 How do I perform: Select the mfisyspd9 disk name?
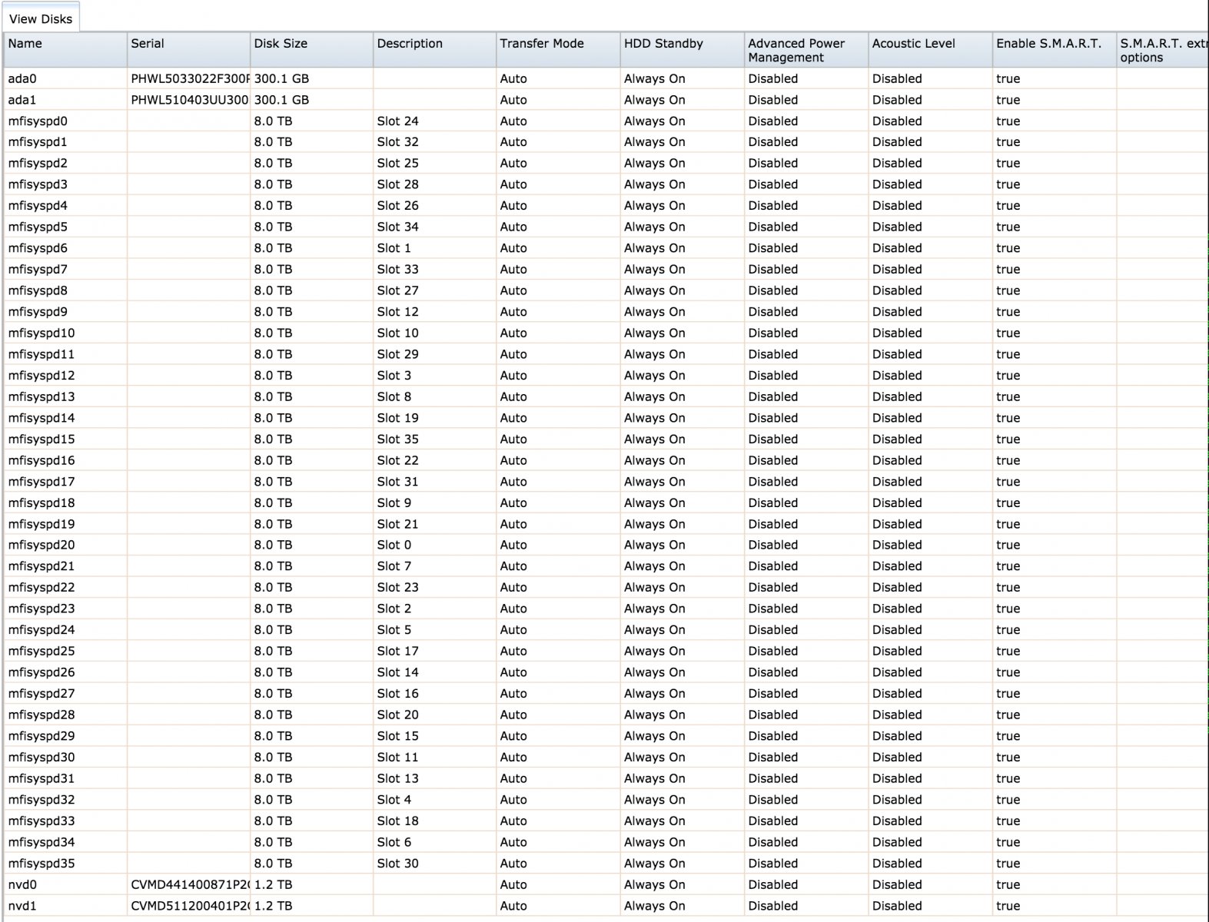click(38, 312)
